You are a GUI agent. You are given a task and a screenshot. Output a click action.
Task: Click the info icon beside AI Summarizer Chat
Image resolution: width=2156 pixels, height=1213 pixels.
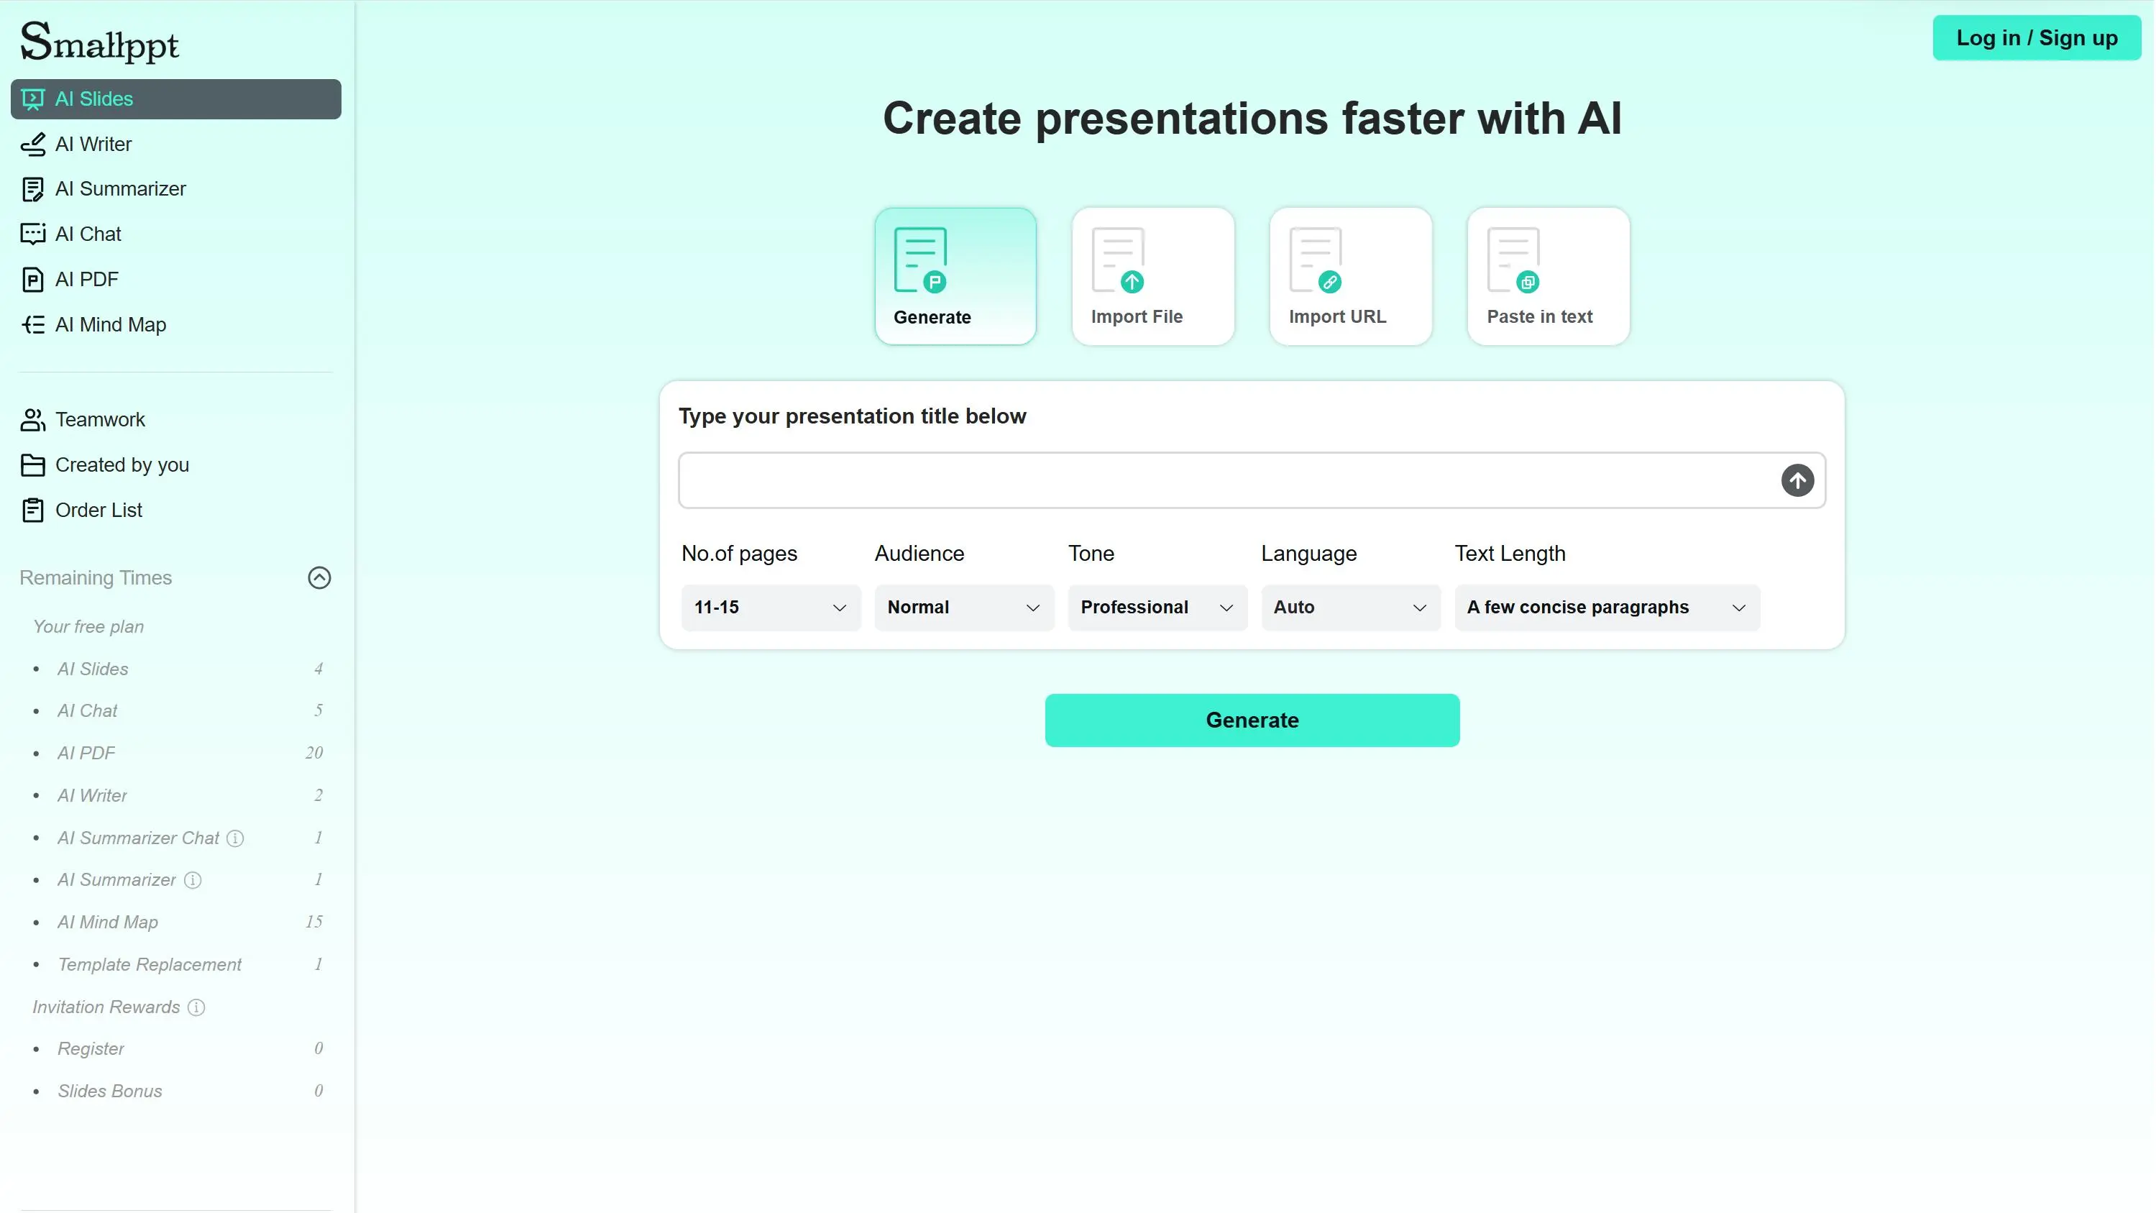coord(235,838)
